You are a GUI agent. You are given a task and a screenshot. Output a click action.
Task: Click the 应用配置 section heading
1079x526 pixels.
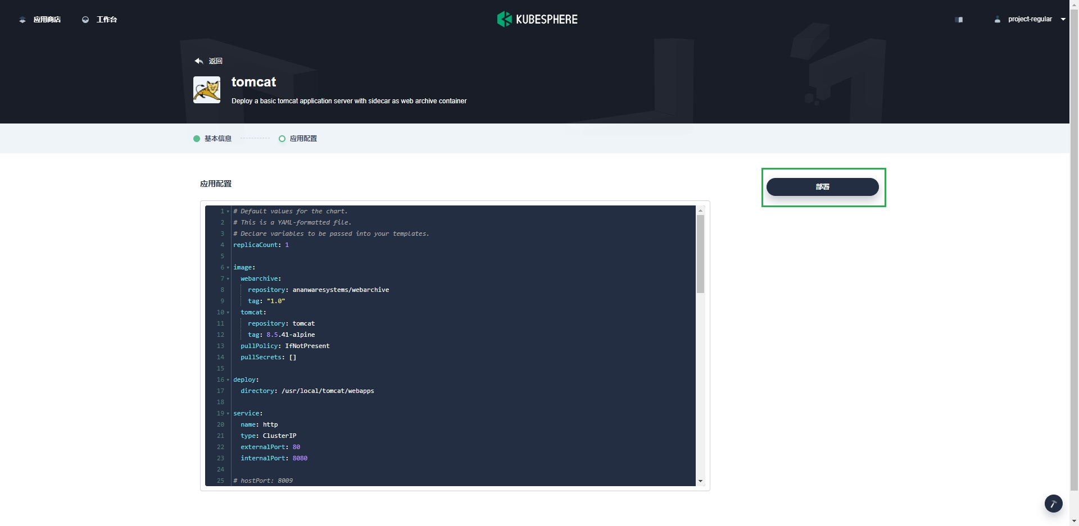pyautogui.click(x=216, y=184)
